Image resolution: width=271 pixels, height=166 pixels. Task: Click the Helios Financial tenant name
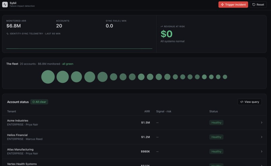pyautogui.click(x=17, y=135)
